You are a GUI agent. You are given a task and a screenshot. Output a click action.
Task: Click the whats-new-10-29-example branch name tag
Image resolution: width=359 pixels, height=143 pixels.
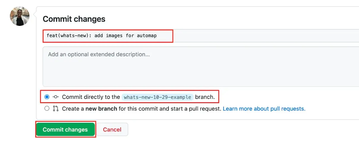click(x=158, y=97)
